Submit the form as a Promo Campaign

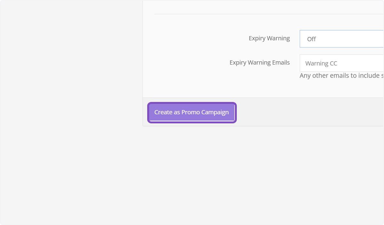(191, 112)
